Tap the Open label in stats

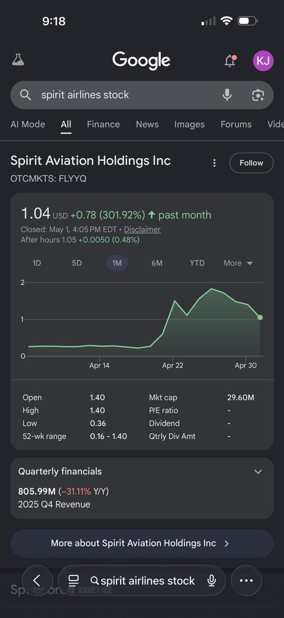coord(32,398)
